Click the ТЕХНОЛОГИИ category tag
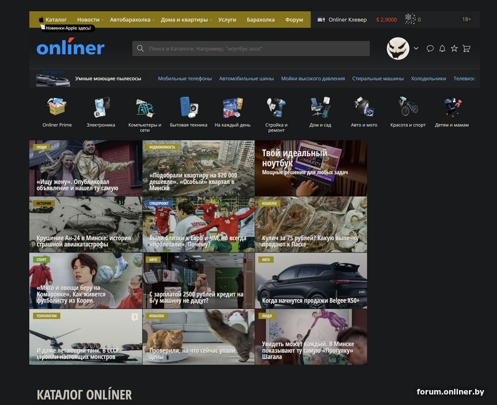Screen dimensions: 497x405 [47, 316]
